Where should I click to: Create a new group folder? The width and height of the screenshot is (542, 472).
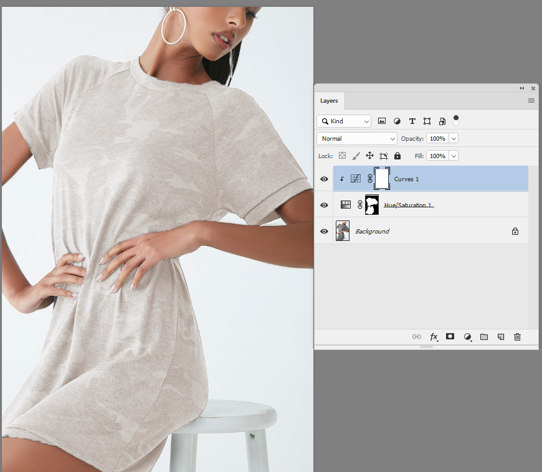(x=484, y=337)
